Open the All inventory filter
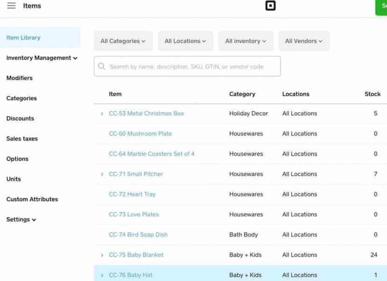 click(x=245, y=41)
